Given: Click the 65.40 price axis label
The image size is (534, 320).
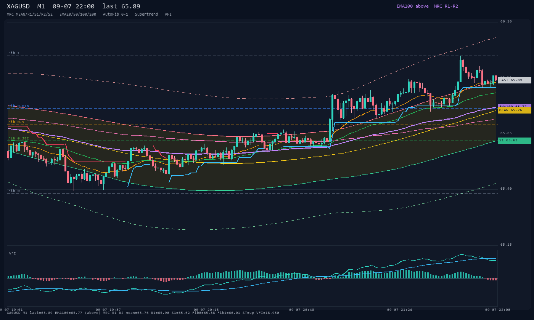Looking at the screenshot, I should coord(506,189).
